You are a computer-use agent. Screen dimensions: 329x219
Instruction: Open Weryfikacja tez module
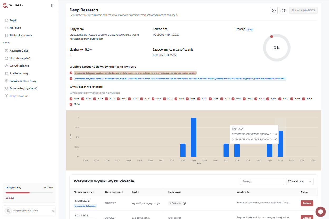click(x=19, y=66)
